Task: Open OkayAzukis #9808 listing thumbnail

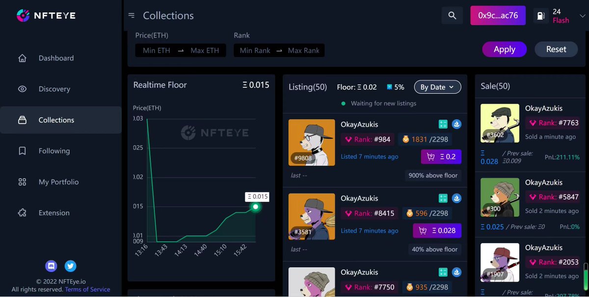Action: (312, 142)
